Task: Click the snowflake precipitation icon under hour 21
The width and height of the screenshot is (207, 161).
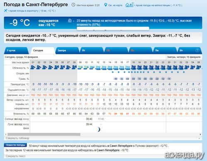Action: point(154,72)
